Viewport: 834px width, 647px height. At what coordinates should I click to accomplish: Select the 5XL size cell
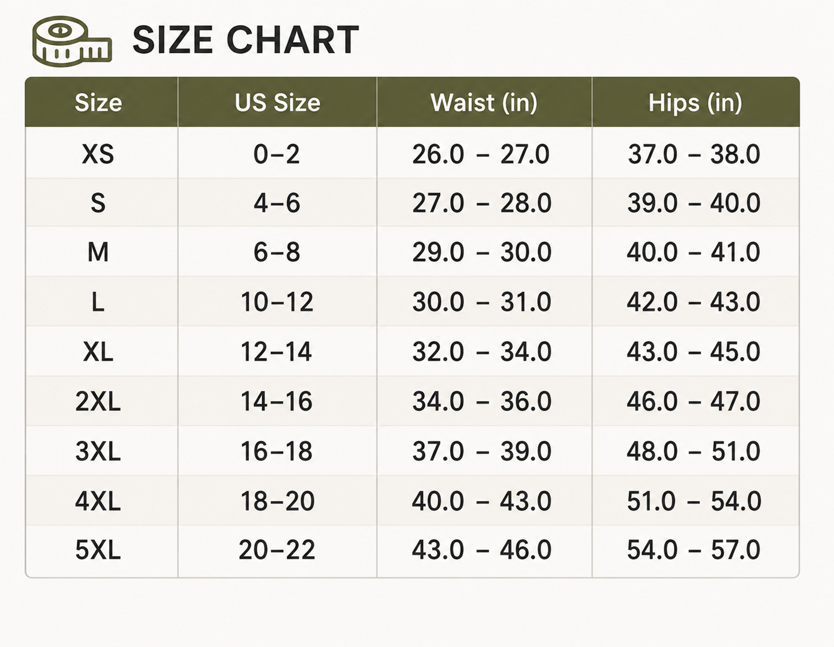[98, 550]
